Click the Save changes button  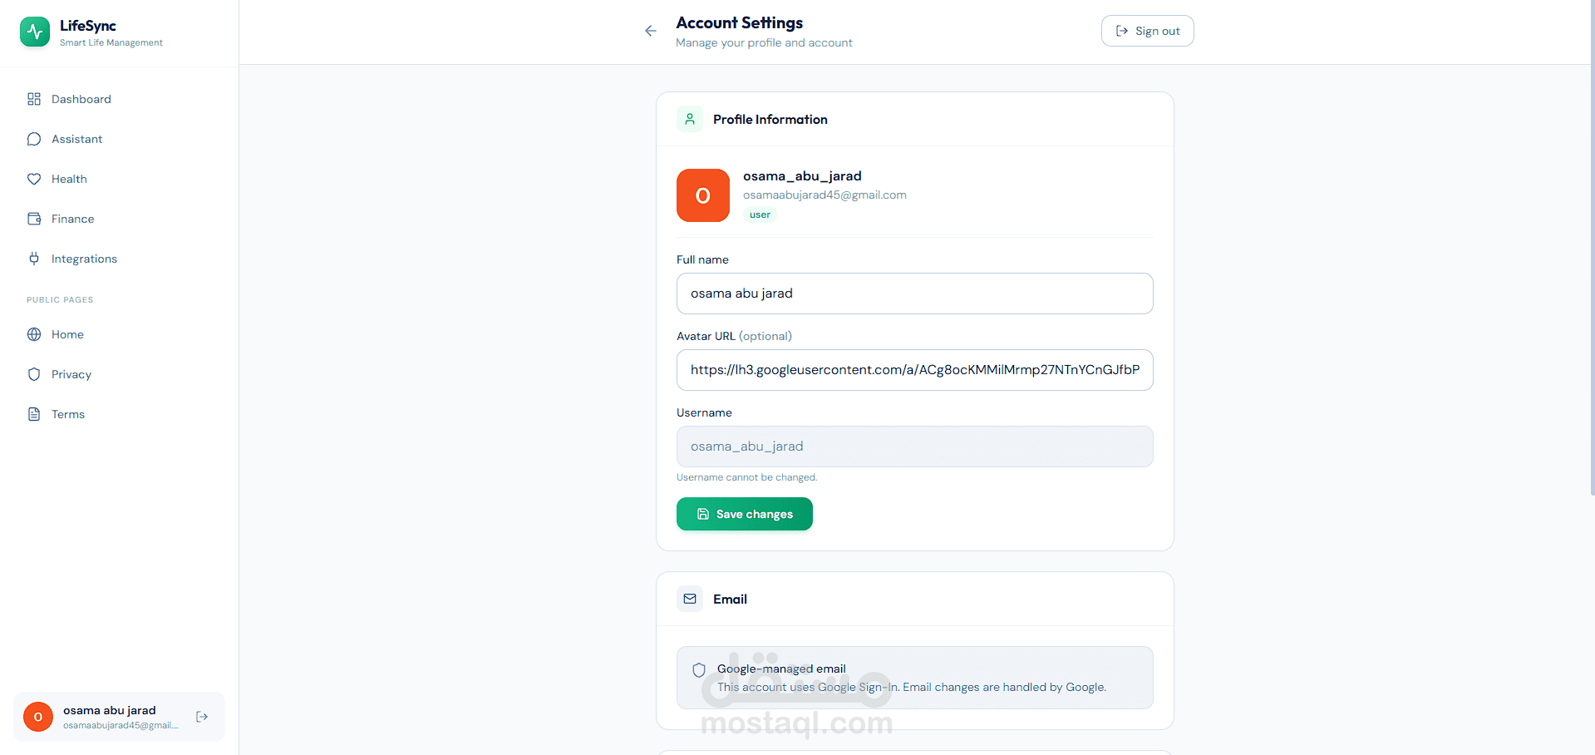point(744,514)
